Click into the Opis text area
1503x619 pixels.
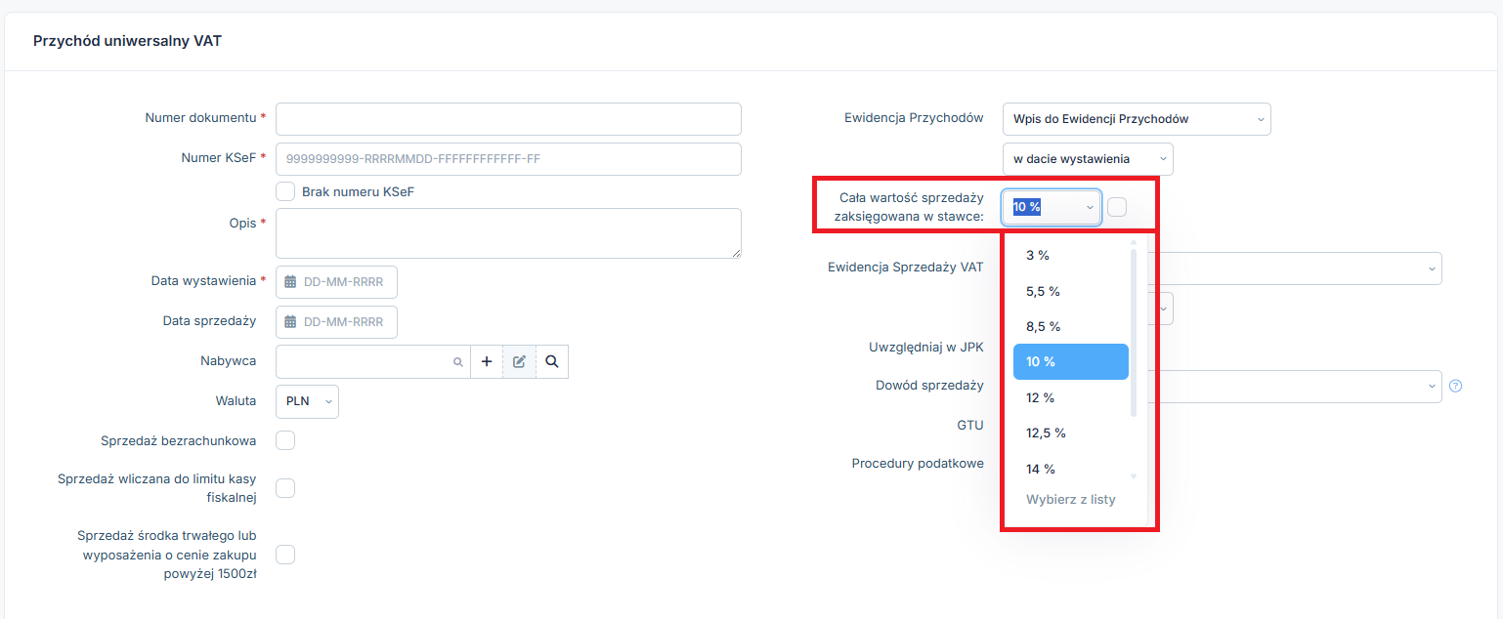[508, 233]
